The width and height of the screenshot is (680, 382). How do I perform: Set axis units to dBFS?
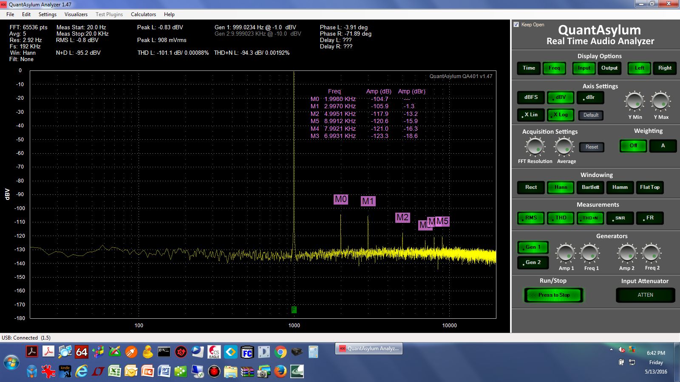click(x=531, y=98)
